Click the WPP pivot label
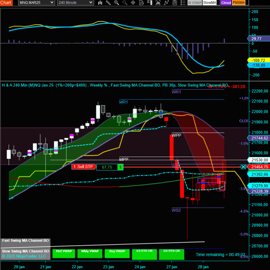This screenshot has width=270, height=270. click(x=177, y=135)
